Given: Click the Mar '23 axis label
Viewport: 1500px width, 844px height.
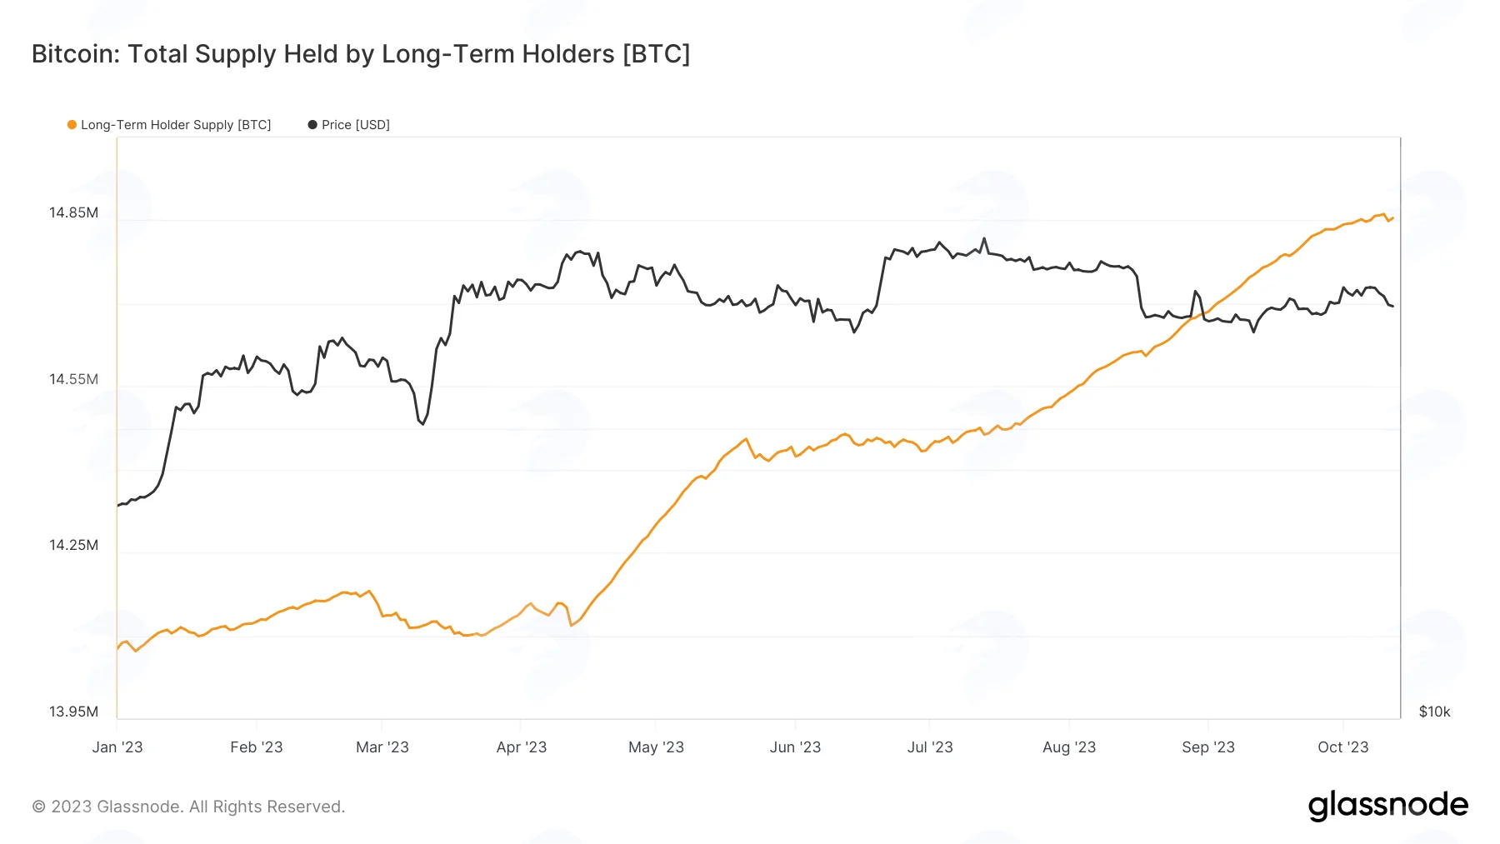Looking at the screenshot, I should [x=382, y=747].
